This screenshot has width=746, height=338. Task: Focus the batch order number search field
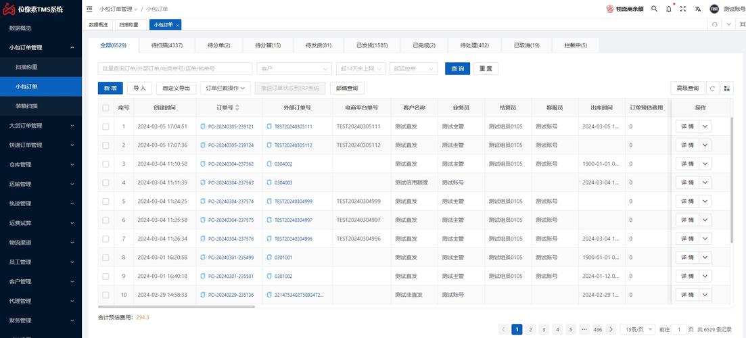[x=175, y=69]
